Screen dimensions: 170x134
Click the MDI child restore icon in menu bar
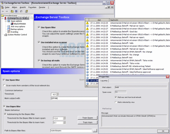point(109,7)
